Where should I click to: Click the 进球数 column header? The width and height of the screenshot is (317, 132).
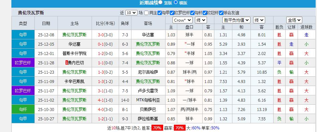point(307,27)
